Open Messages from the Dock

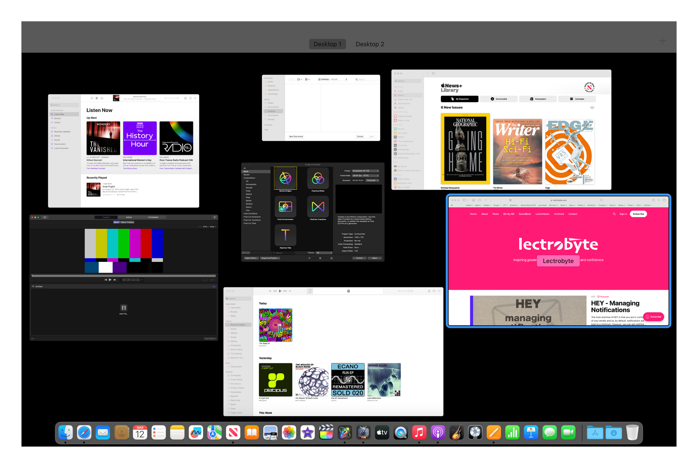(x=550, y=433)
